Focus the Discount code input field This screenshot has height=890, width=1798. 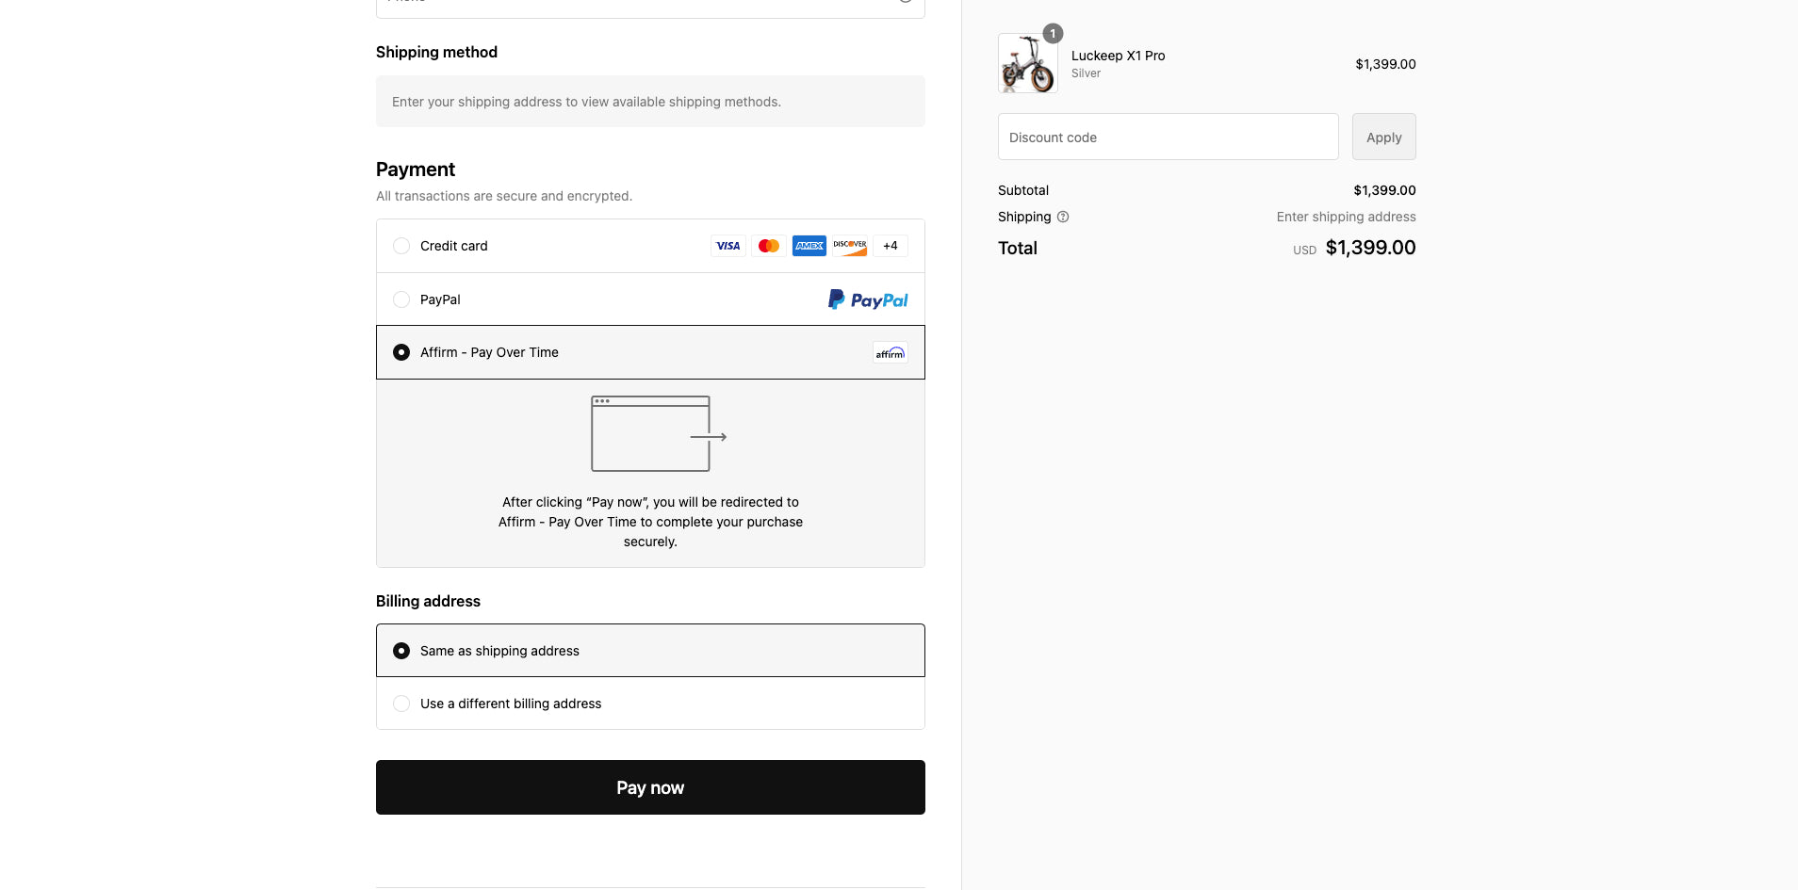(1168, 138)
